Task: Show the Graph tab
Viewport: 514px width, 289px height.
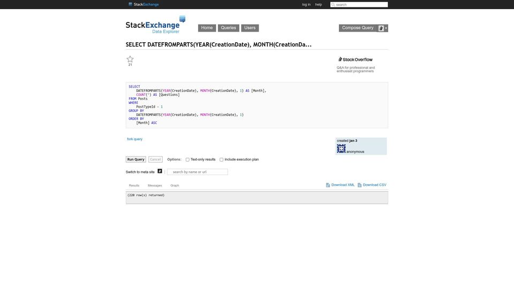Action: 175,186
